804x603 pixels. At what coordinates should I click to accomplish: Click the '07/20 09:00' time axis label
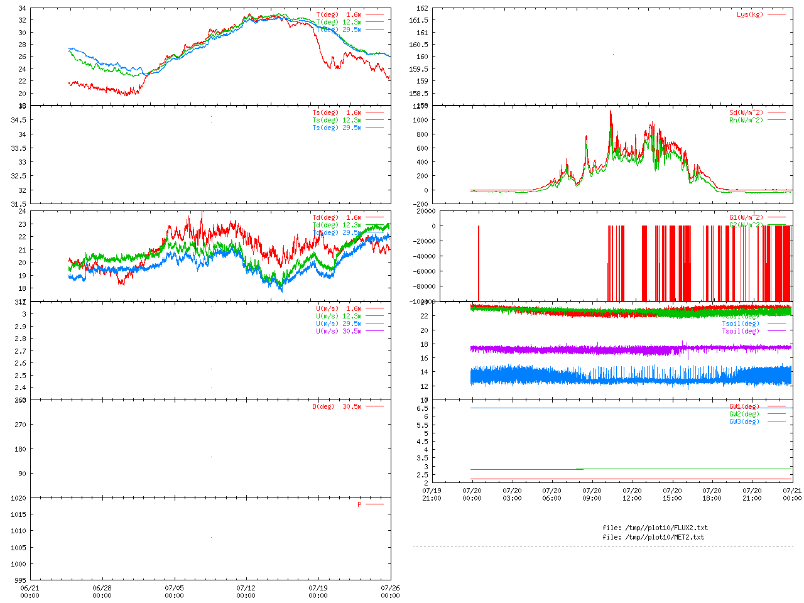point(592,494)
